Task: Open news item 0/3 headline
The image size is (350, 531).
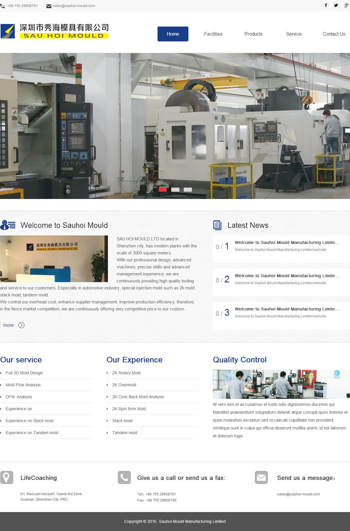Action: (287, 309)
